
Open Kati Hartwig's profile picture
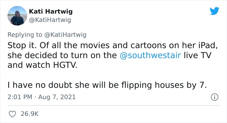17,16
